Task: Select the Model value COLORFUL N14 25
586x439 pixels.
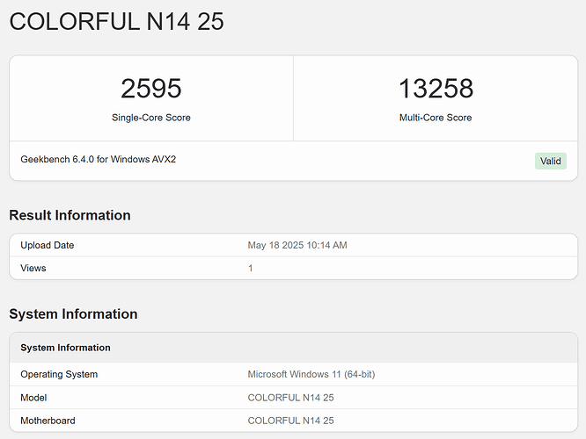Action: click(290, 398)
